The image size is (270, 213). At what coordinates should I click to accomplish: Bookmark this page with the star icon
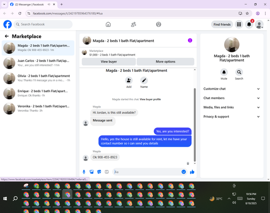click(247, 13)
